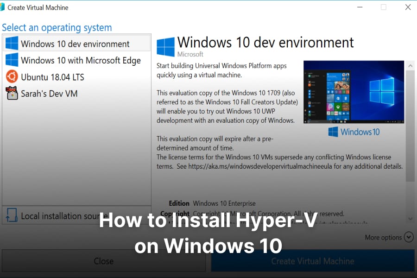Click the Ubuntu logo icon
The height and width of the screenshot is (278, 417).
tap(12, 76)
